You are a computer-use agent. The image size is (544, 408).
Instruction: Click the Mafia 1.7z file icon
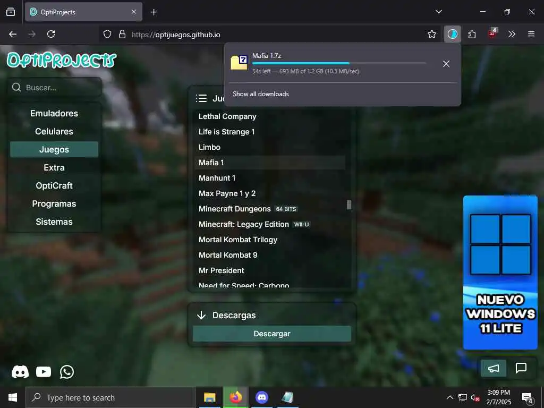239,63
